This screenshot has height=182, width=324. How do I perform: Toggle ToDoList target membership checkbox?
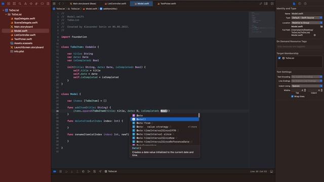point(279,58)
